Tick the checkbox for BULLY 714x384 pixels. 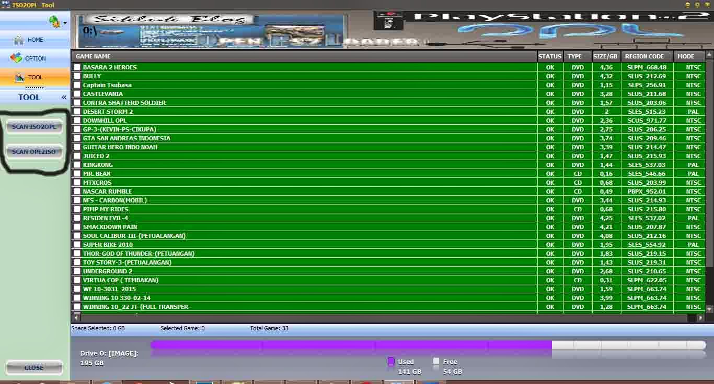77,76
